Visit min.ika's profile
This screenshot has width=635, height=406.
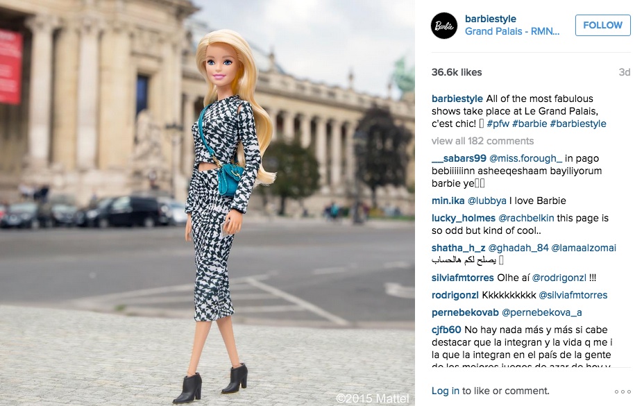(x=448, y=201)
